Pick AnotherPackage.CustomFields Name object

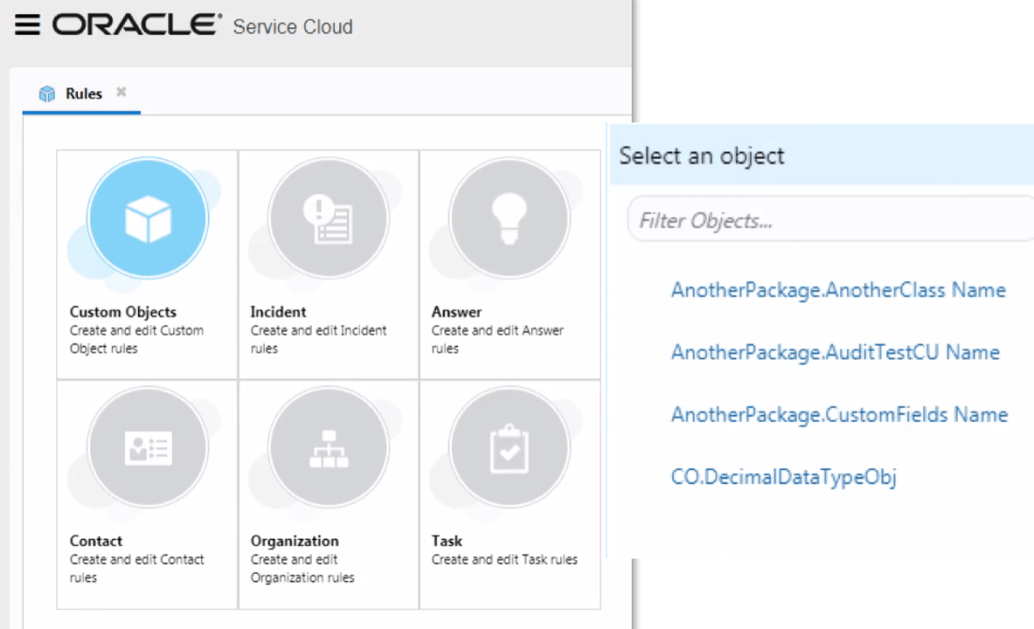click(838, 415)
